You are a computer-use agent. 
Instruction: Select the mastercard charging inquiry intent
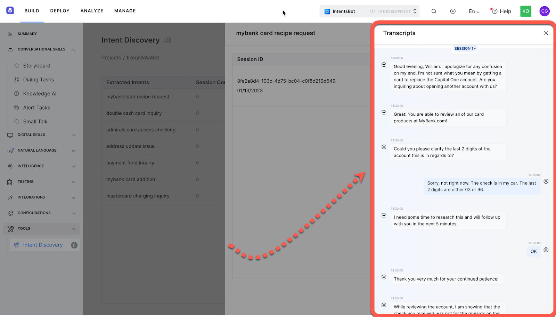pos(138,196)
